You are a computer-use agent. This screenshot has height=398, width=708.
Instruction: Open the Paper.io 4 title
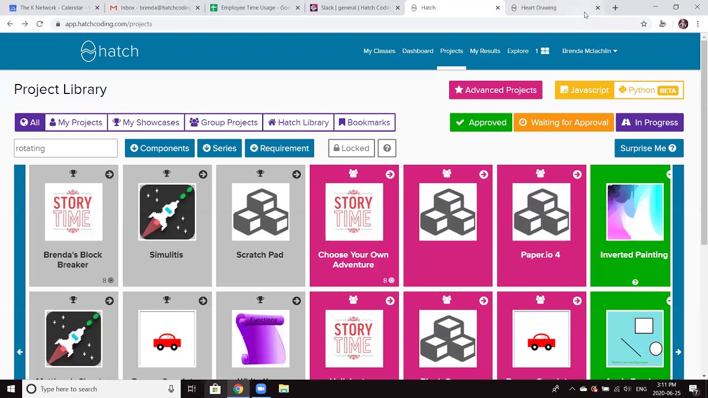tap(540, 255)
